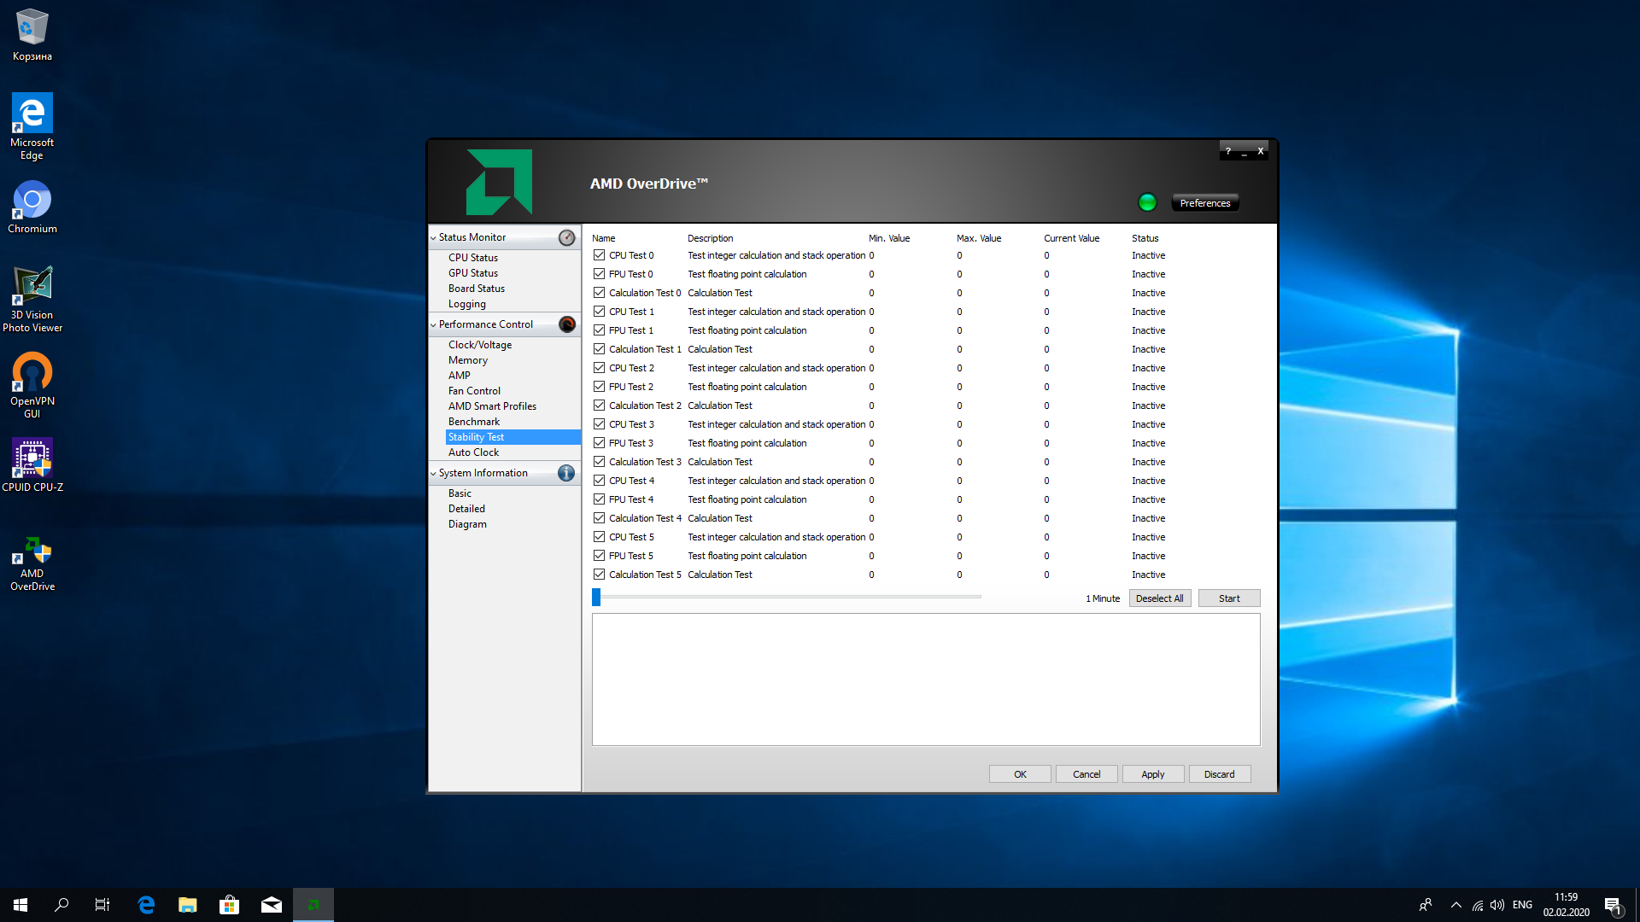This screenshot has height=922, width=1640.
Task: Click the Deselect All button
Action: 1159,598
